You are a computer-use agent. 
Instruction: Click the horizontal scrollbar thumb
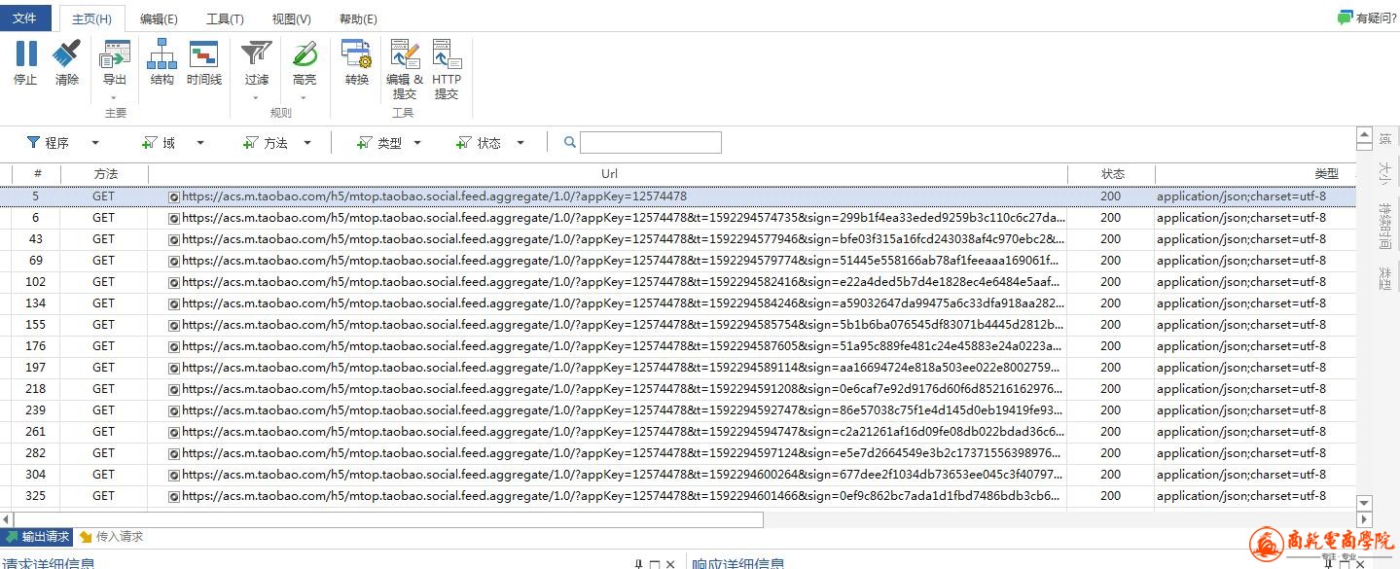(388, 519)
